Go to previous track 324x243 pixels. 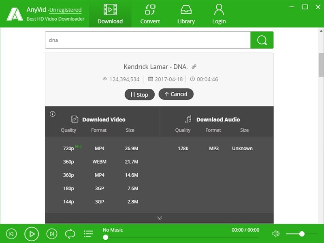point(11,234)
